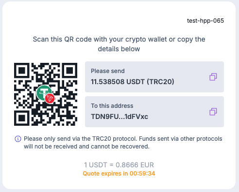Click the "Scan this QR code" heading line
The image size is (239, 192).
point(119,39)
